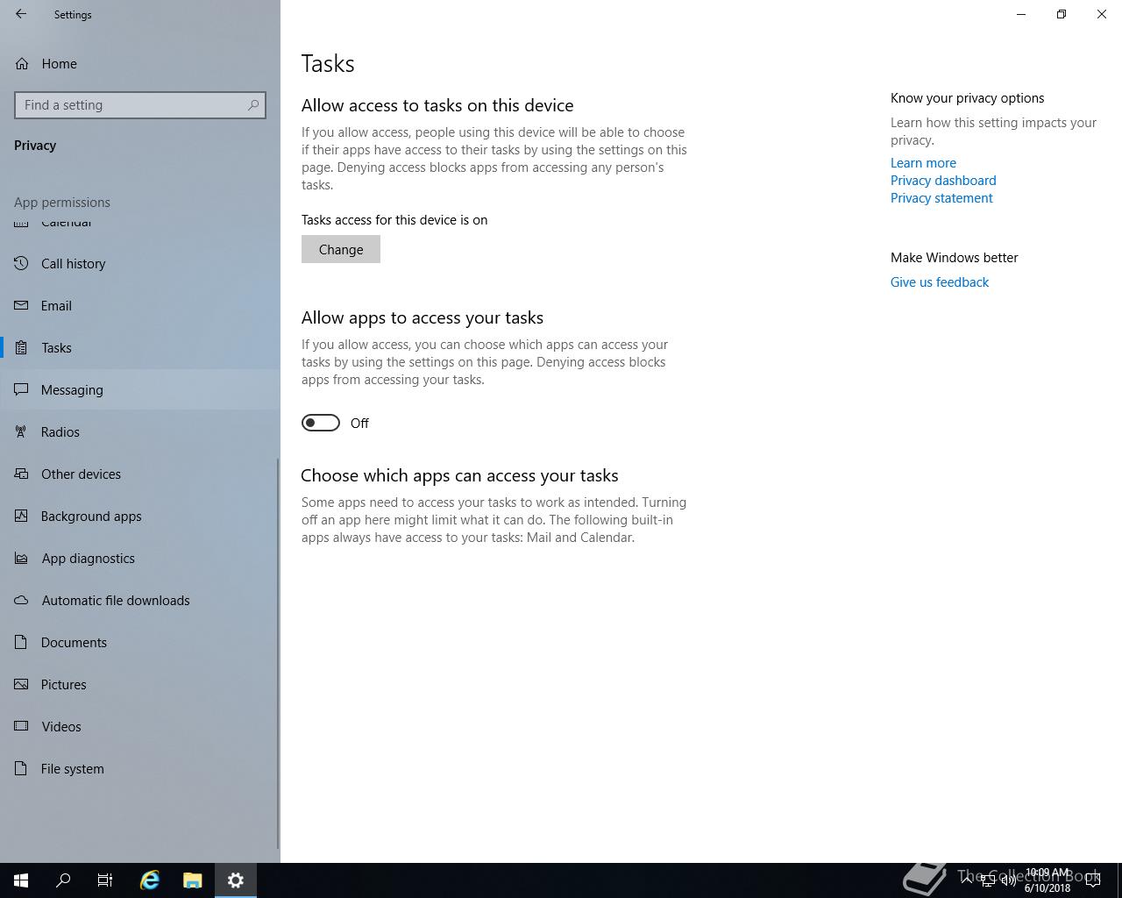
Task: Open the App diagnostics page
Action: (140, 559)
